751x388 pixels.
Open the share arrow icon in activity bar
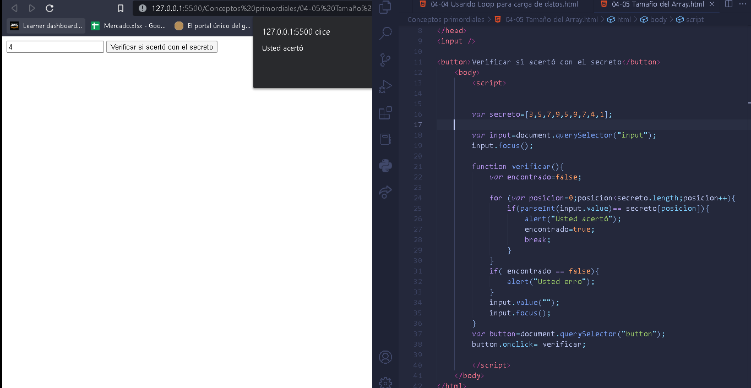click(x=385, y=192)
